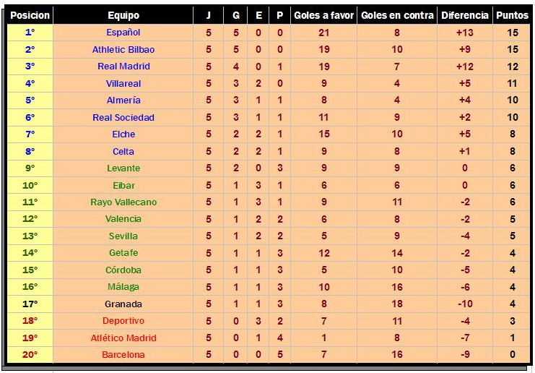Image resolution: width=535 pixels, height=373 pixels.
Task: Select the Rayo Vallecano team name
Action: (123, 202)
